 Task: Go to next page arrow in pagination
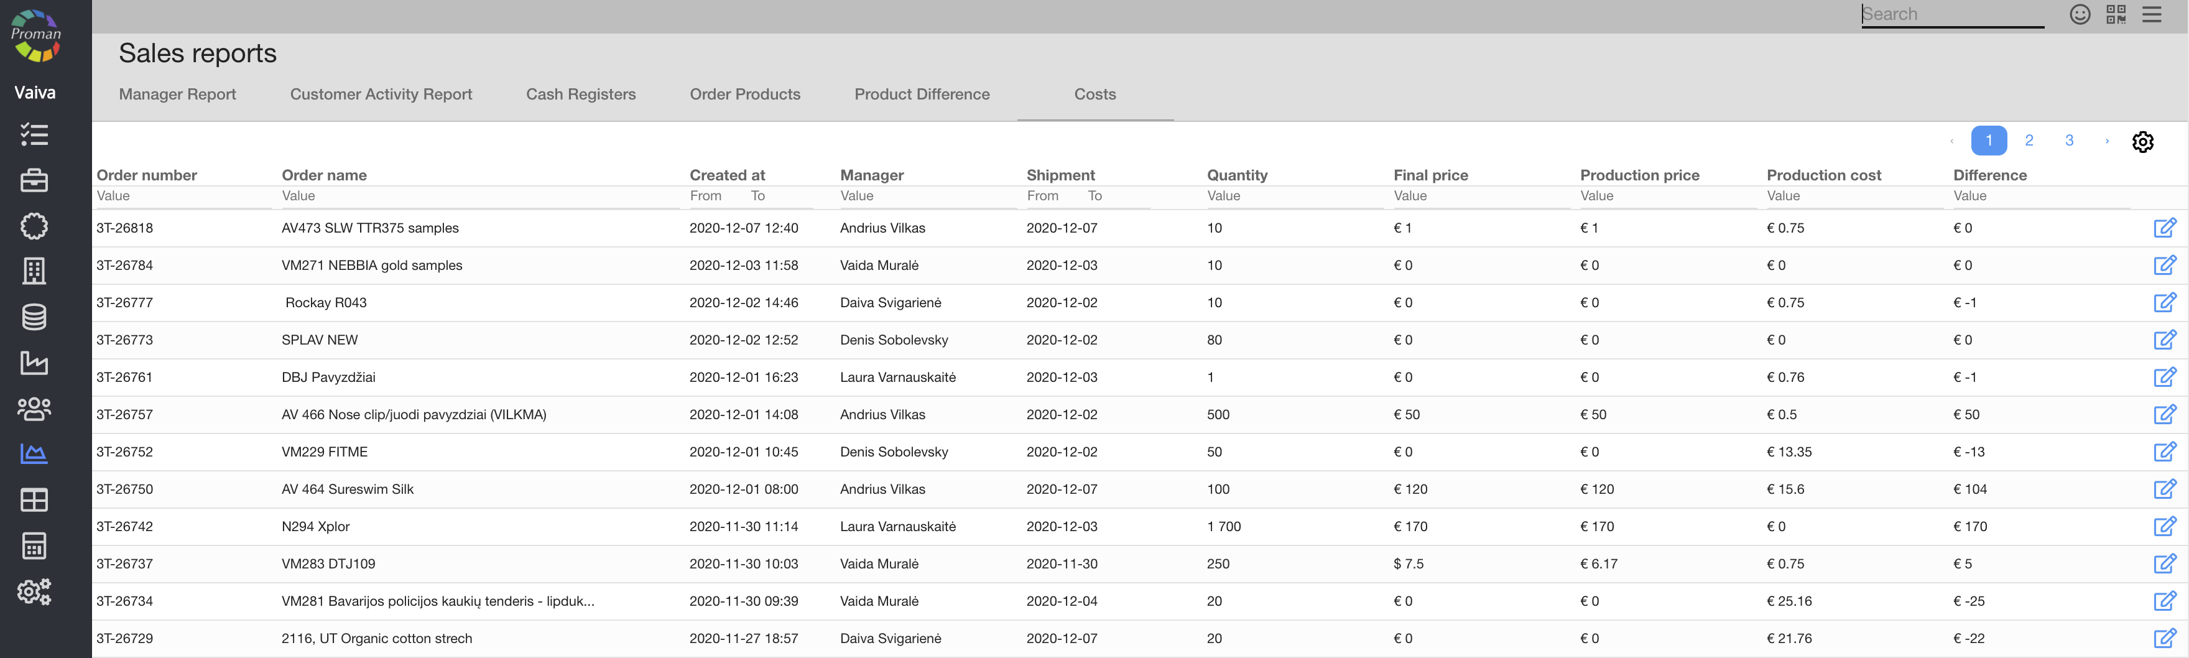2106,141
